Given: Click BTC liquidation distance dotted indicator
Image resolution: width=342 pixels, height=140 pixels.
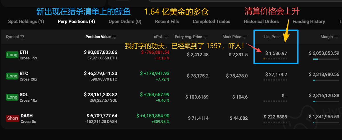Looking at the screenshot, I should [275, 80].
